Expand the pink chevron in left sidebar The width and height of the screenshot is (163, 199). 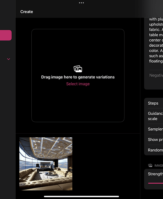[8, 59]
